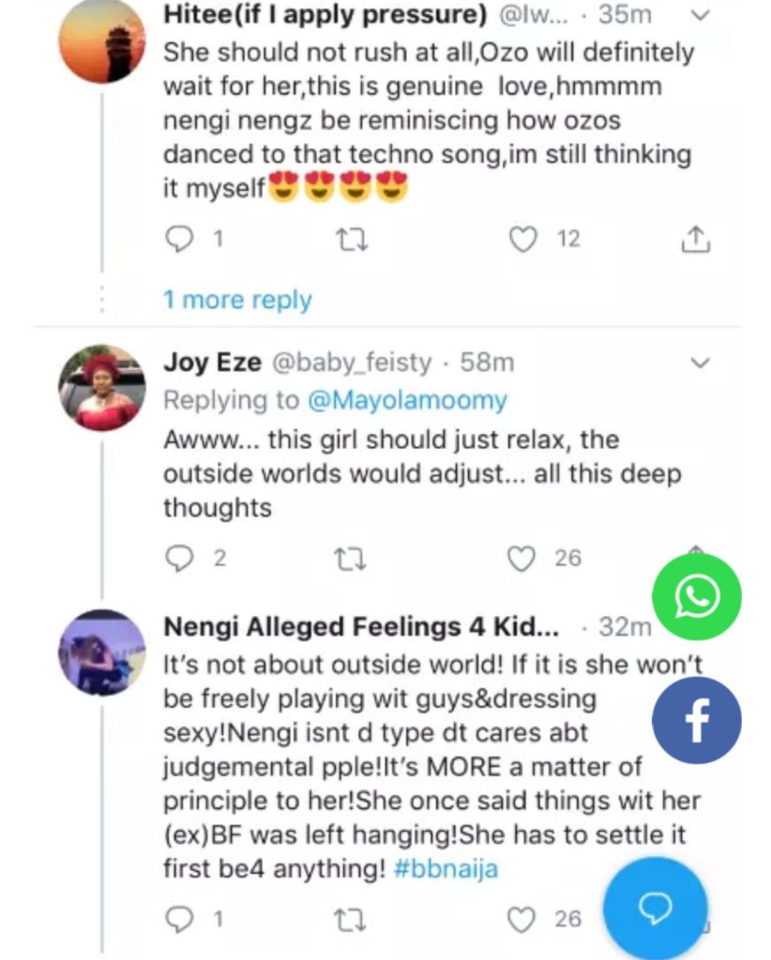The height and width of the screenshot is (960, 771).
Task: Open the @Mayolamoomy profile link
Action: tap(407, 400)
